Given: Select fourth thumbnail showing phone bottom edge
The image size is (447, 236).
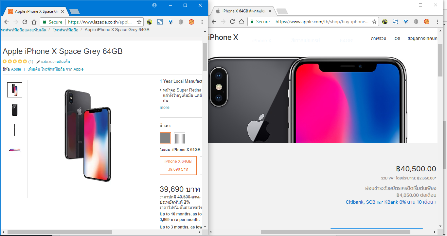Looking at the screenshot, I should (15, 150).
